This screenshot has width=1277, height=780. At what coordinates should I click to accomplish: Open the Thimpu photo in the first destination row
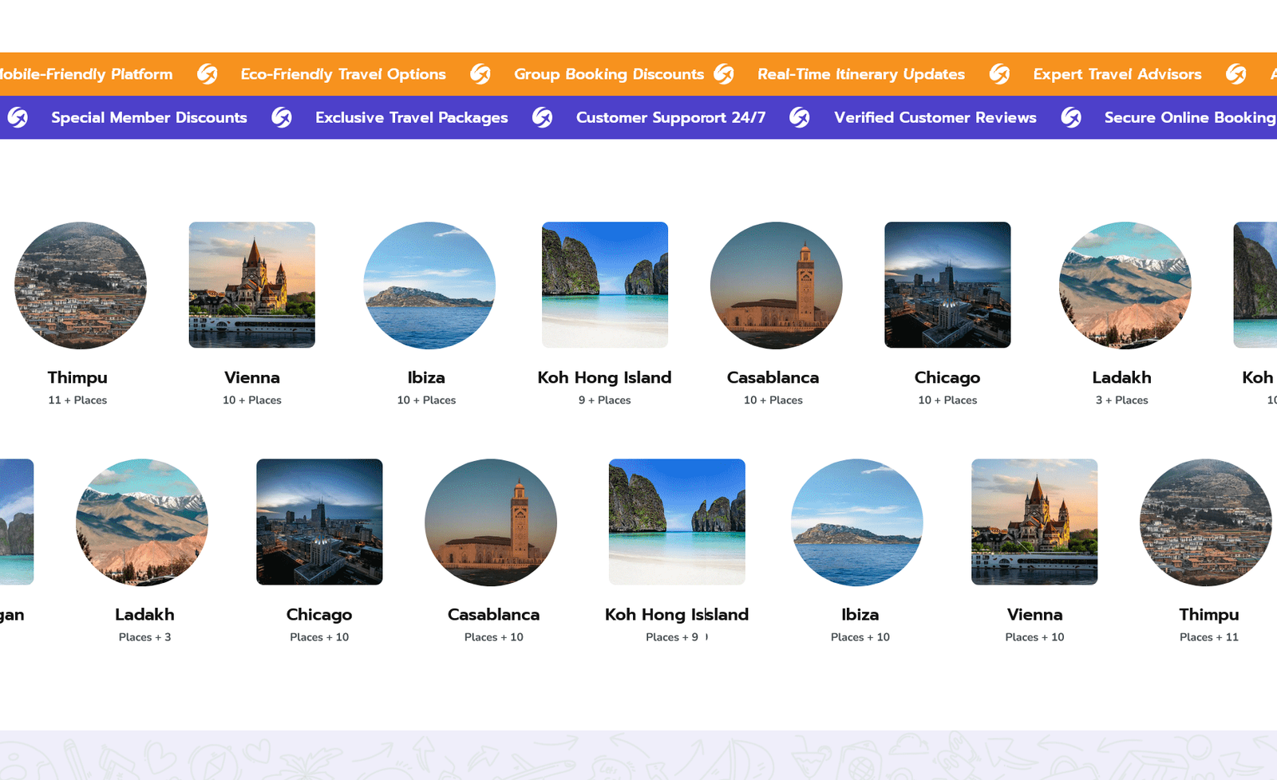[81, 285]
